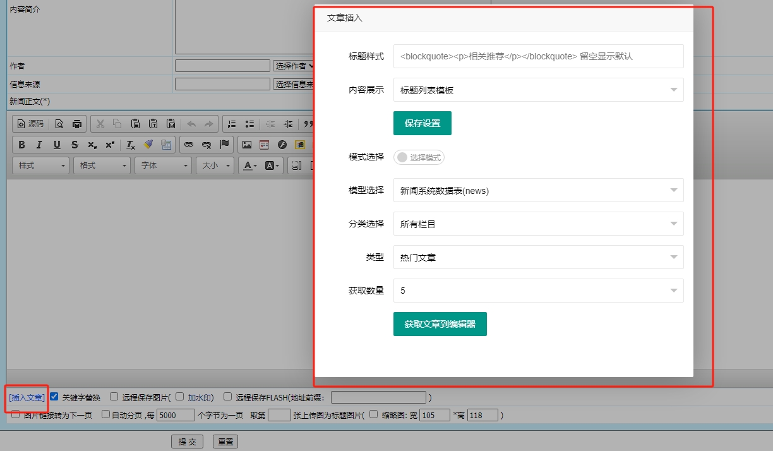The height and width of the screenshot is (451, 773).
Task: Click the insert link icon
Action: 188,145
